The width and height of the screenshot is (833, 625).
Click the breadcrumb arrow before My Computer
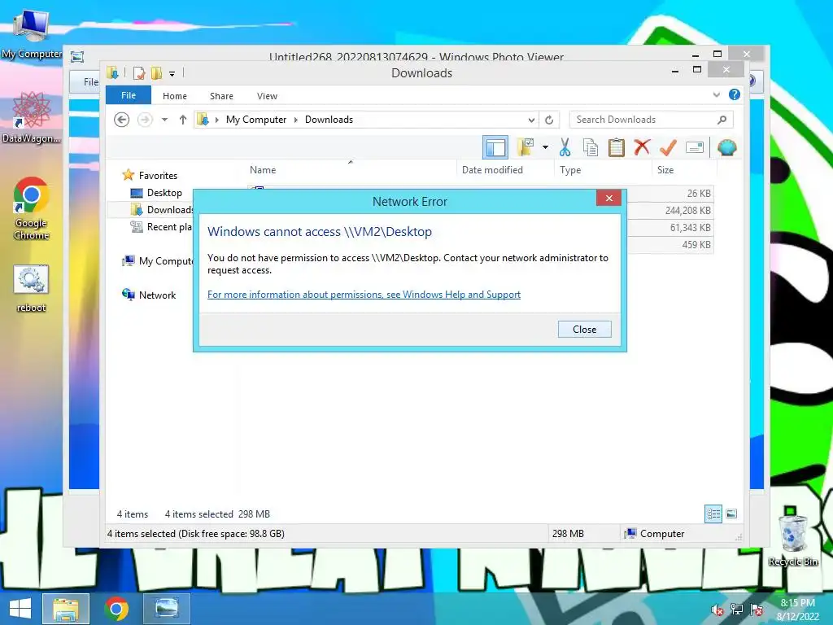click(216, 120)
